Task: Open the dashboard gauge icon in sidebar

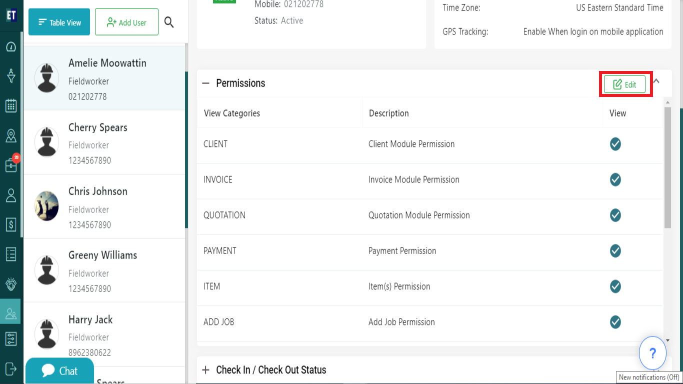Action: pos(11,47)
